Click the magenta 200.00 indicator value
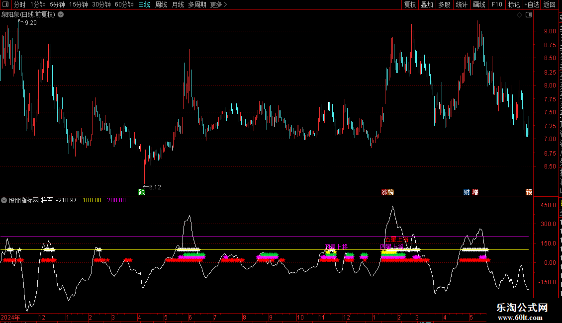The width and height of the screenshot is (562, 323). click(116, 200)
